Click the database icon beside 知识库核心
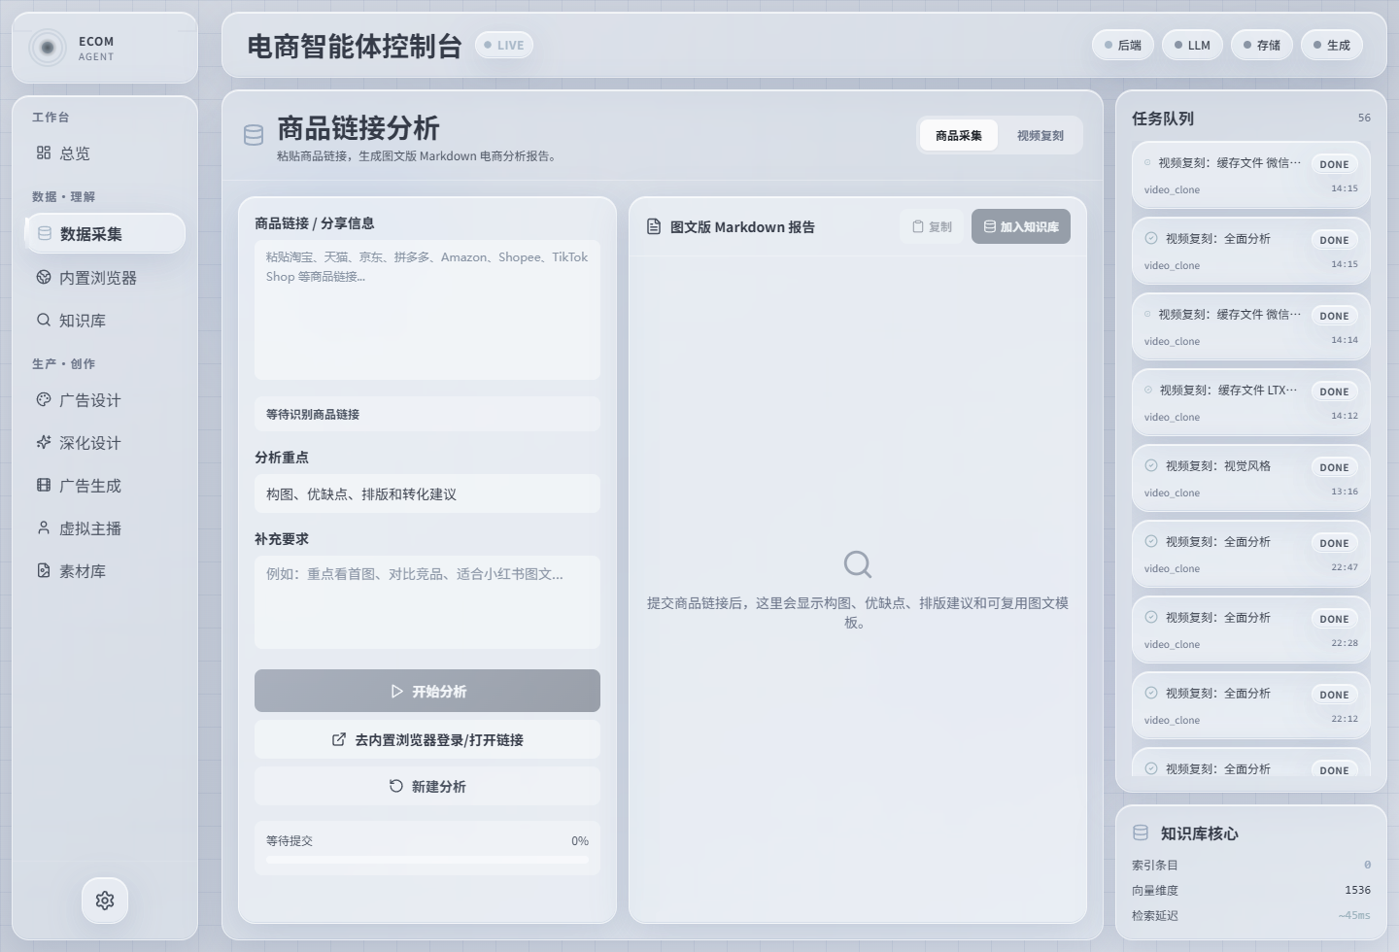 [1141, 833]
